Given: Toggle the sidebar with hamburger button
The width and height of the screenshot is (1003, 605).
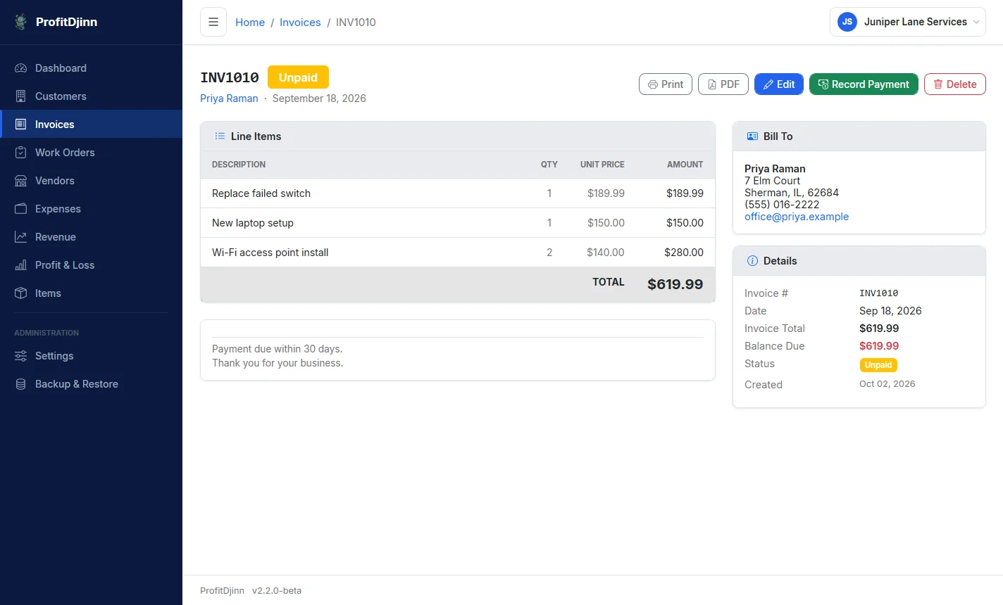Looking at the screenshot, I should tap(213, 22).
